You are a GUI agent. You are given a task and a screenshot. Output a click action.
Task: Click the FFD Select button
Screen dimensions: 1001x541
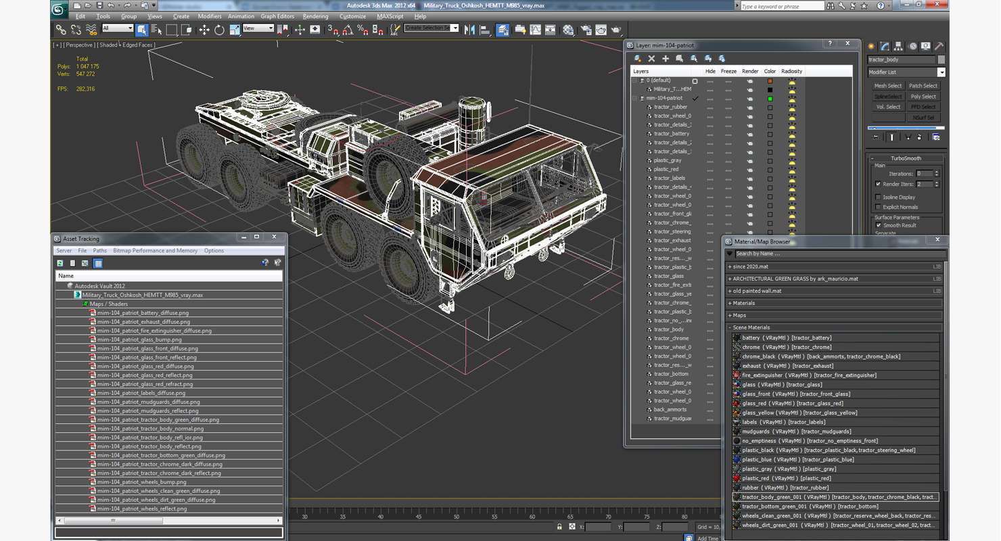[x=923, y=107]
